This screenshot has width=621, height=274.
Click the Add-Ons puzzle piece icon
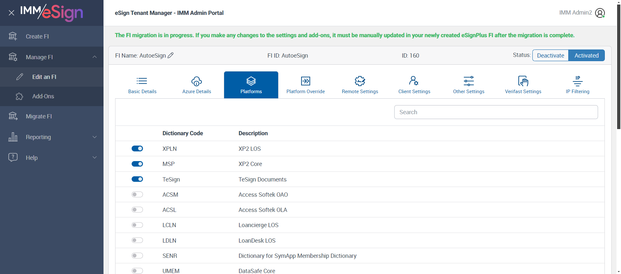19,96
